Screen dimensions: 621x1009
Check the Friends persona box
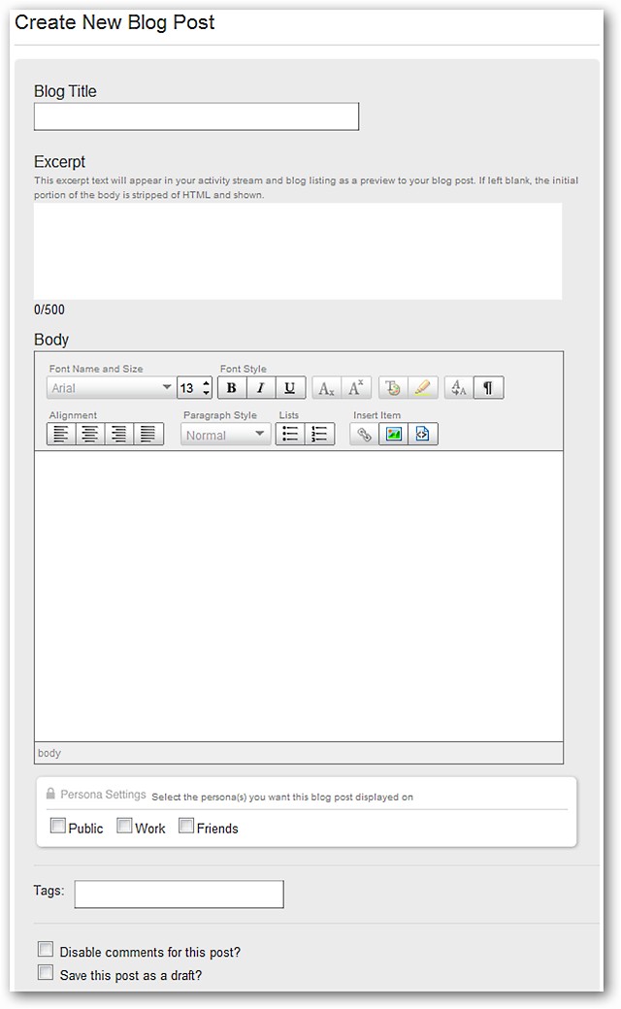[186, 826]
